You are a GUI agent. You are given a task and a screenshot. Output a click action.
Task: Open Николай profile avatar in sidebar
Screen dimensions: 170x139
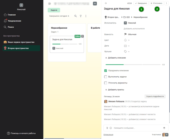tap(21, 5)
